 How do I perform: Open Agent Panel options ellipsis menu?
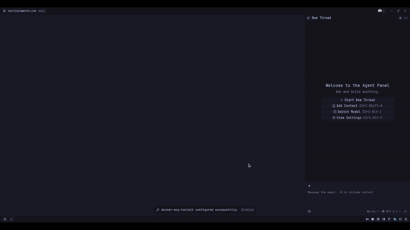coord(406,18)
